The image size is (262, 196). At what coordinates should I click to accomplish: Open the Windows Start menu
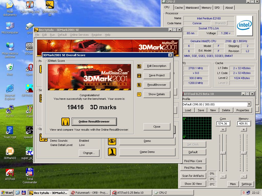7,193
